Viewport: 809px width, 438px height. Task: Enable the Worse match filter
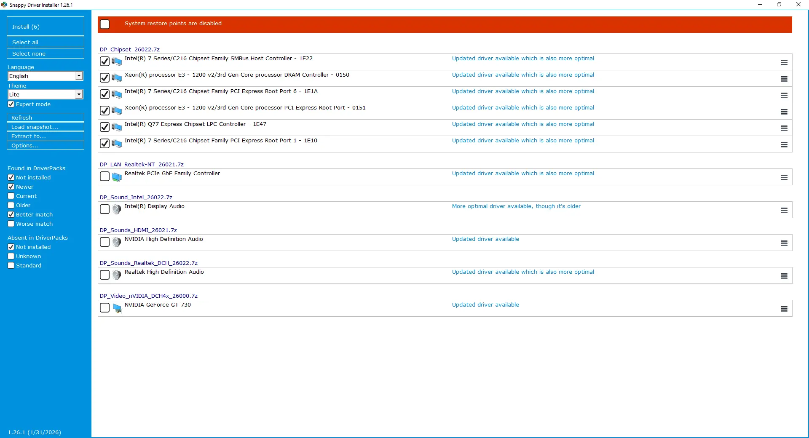tap(11, 224)
